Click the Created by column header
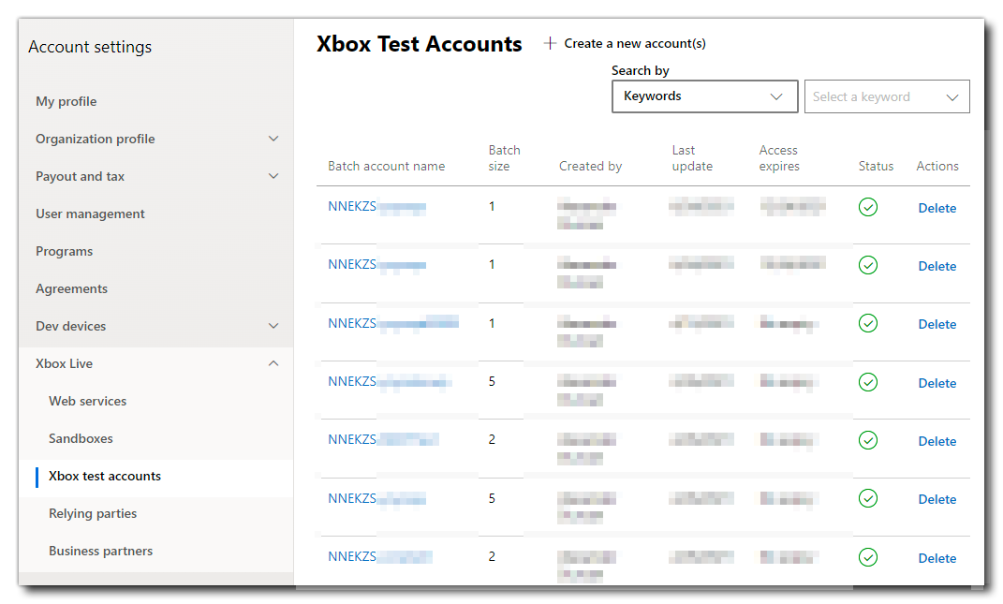1003x604 pixels. (x=590, y=167)
